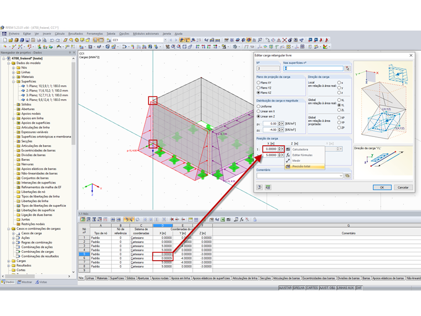This screenshot has height=316, width=421.
Task: Open the Módulos adicionais menu
Action: (x=146, y=34)
